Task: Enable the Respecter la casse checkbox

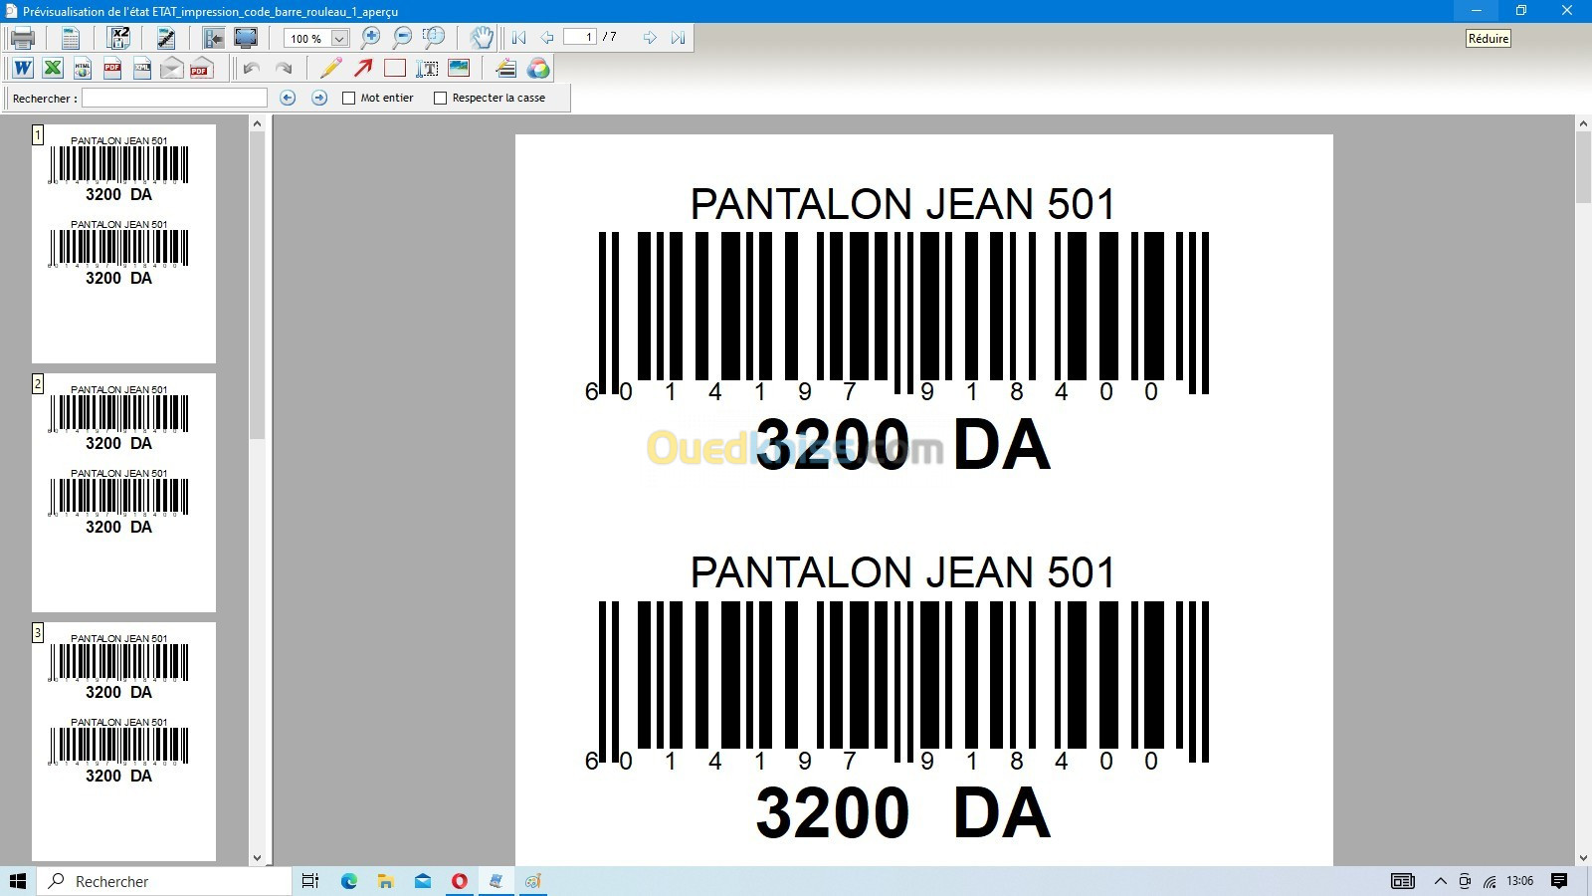Action: tap(440, 98)
